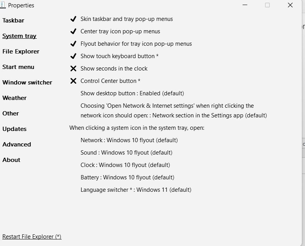Screen dimensions: 305x246
Task: Change the Language switcher setting
Action: 136,190
